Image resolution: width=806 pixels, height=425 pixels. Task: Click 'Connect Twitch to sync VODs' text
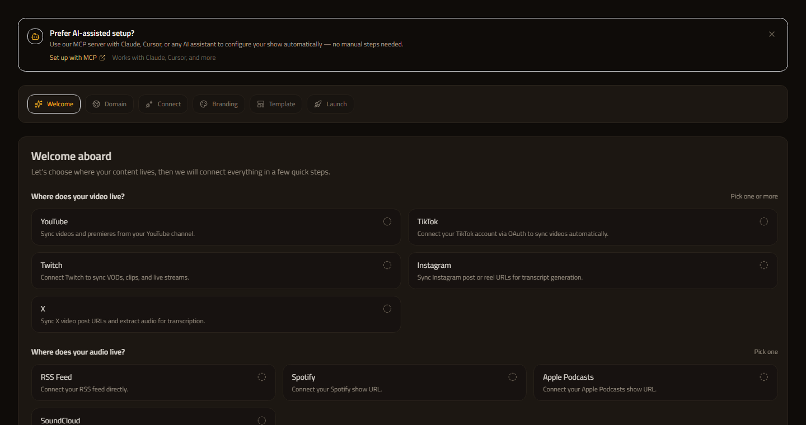[x=115, y=277]
